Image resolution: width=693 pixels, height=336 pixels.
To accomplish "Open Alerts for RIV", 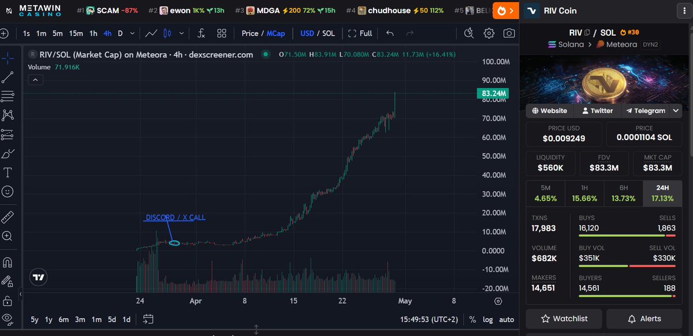I will (644, 319).
